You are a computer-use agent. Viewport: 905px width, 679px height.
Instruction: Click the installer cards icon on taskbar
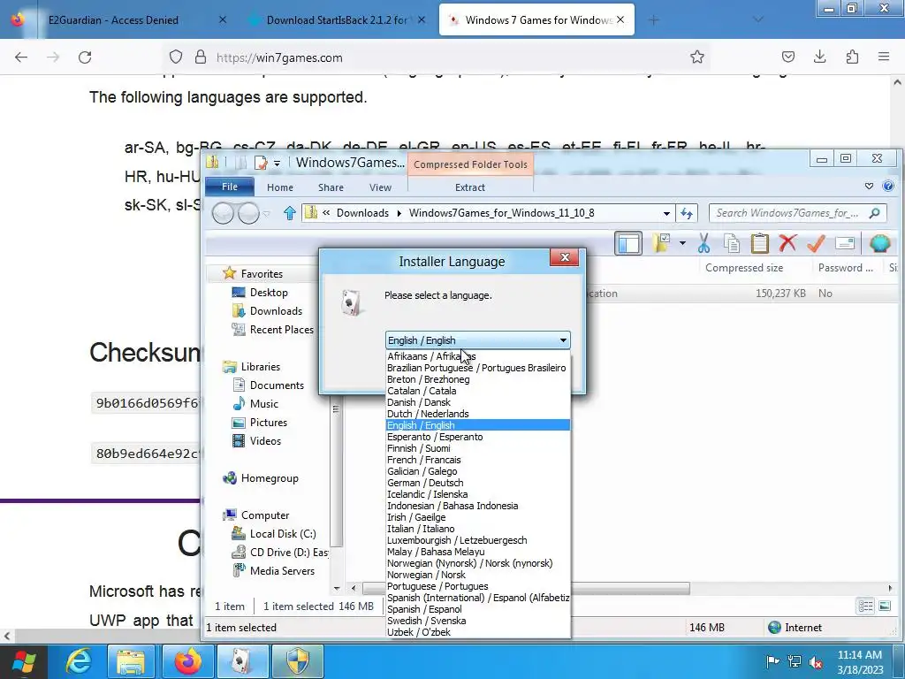pos(240,661)
